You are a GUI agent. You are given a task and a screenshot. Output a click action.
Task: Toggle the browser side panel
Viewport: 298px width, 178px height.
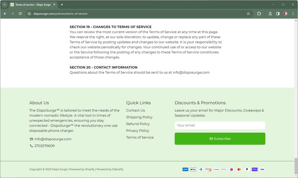tap(278, 14)
